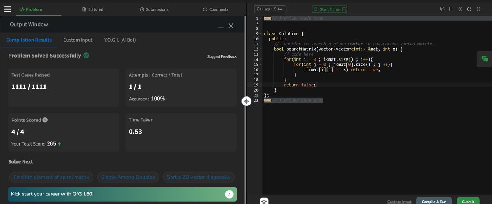Click the Start Timer button
The height and width of the screenshot is (204, 492).
330,9
